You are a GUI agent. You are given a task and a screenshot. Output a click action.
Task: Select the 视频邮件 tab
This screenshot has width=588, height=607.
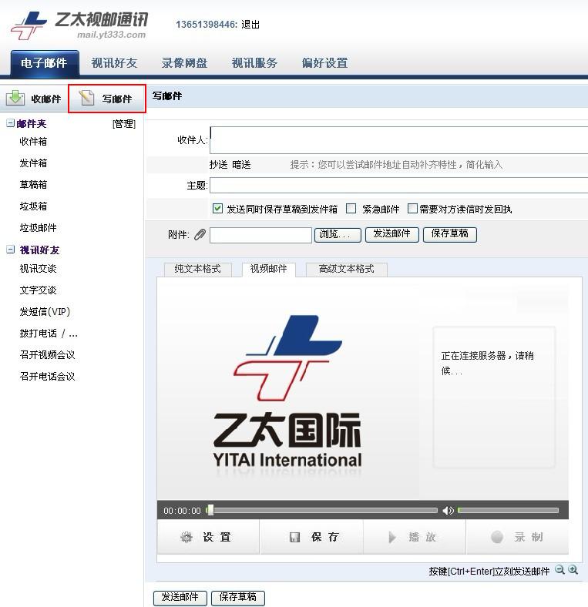click(x=268, y=269)
